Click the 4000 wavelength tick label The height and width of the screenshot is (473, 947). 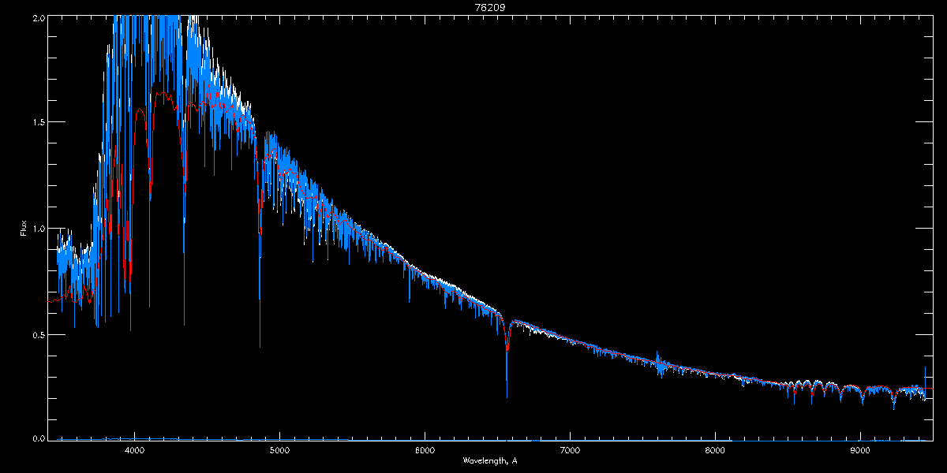(x=135, y=450)
